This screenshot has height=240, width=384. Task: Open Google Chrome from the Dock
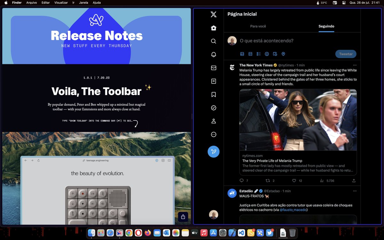click(x=129, y=233)
